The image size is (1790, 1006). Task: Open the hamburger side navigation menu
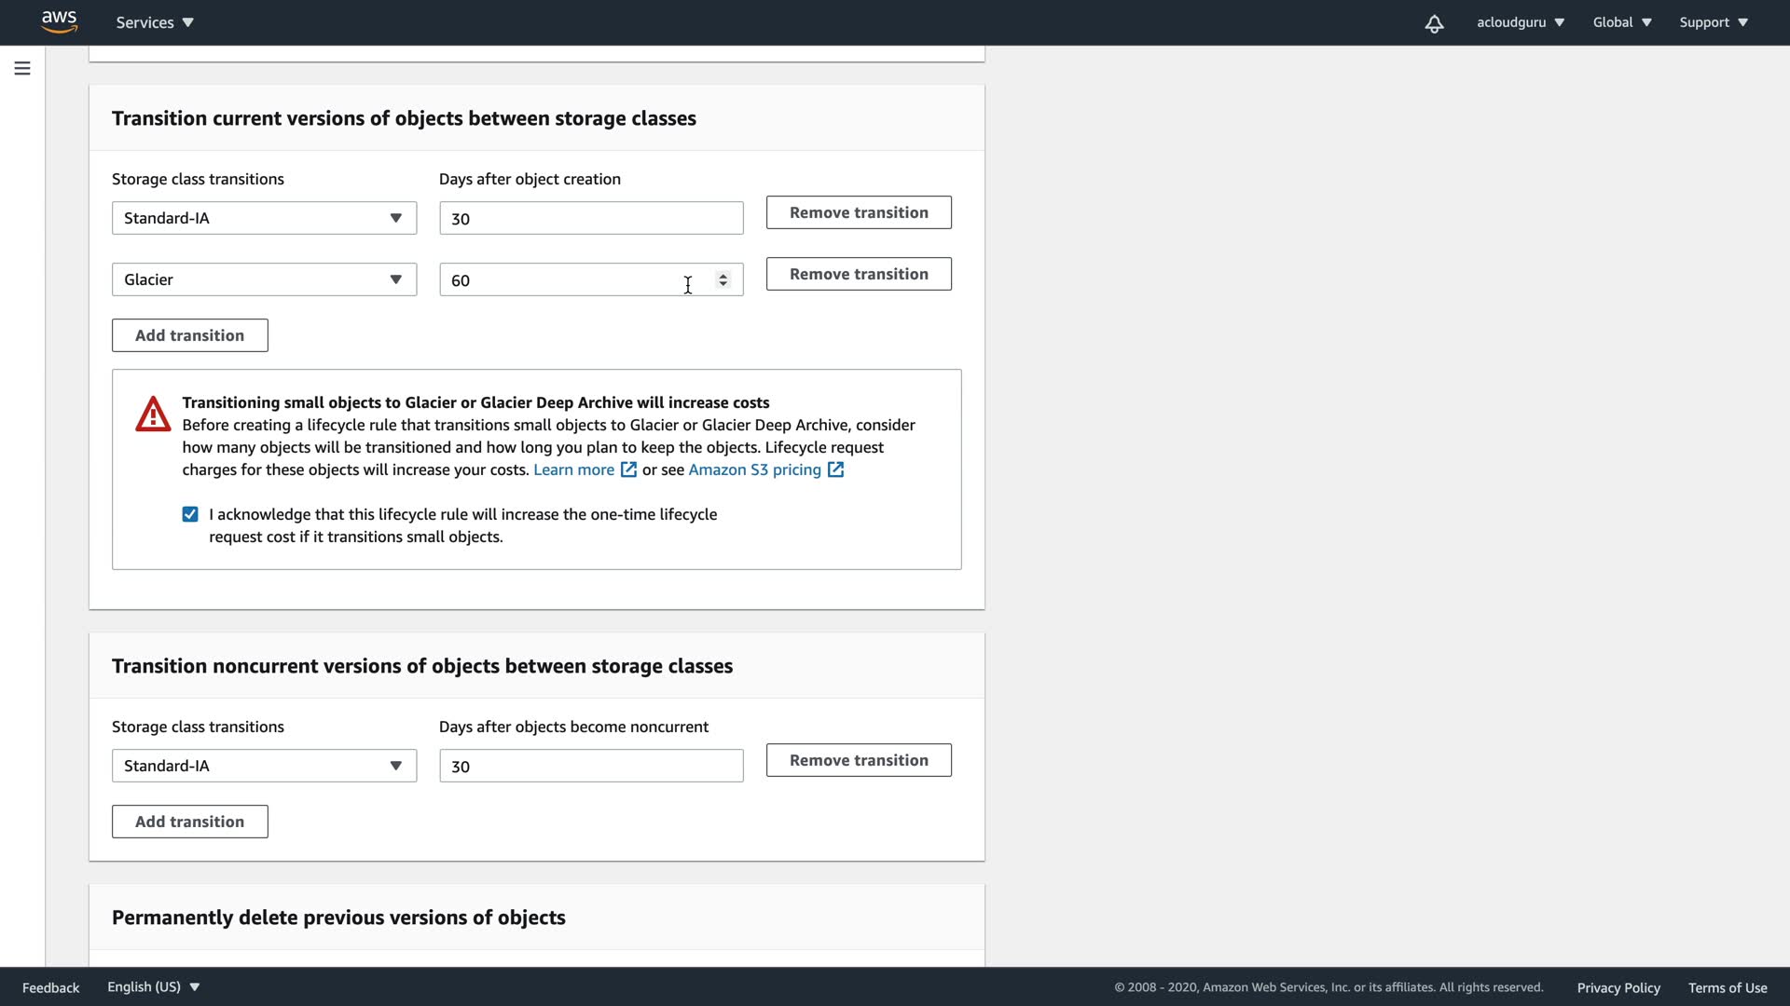pos(22,68)
